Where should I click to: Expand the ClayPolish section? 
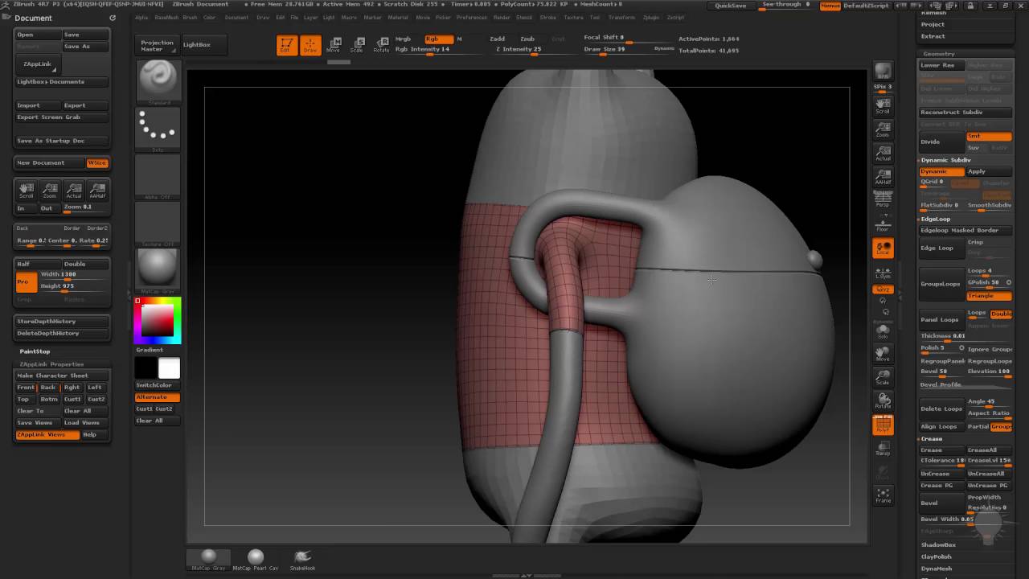point(936,556)
